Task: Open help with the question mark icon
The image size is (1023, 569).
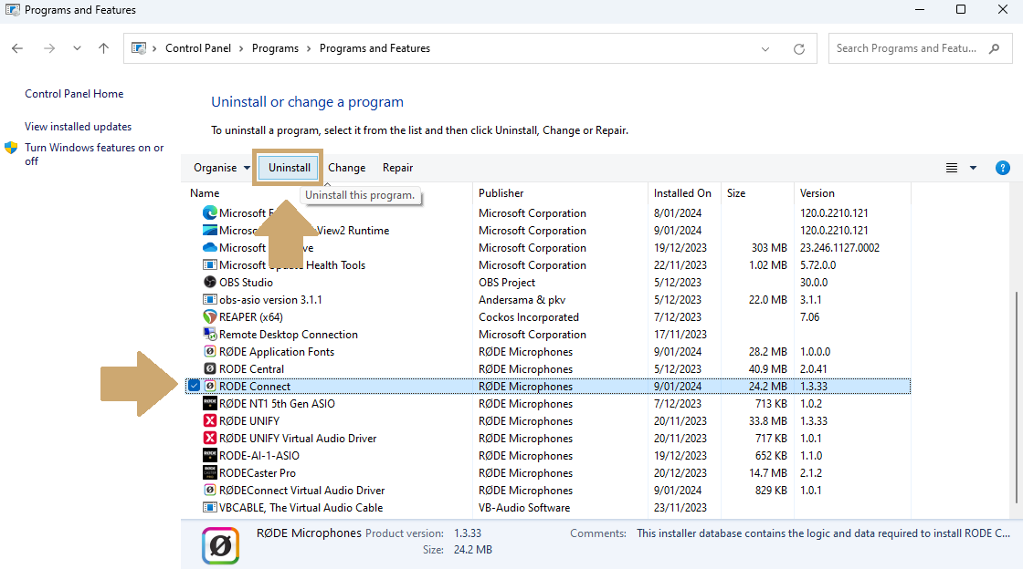Action: pos(1002,168)
